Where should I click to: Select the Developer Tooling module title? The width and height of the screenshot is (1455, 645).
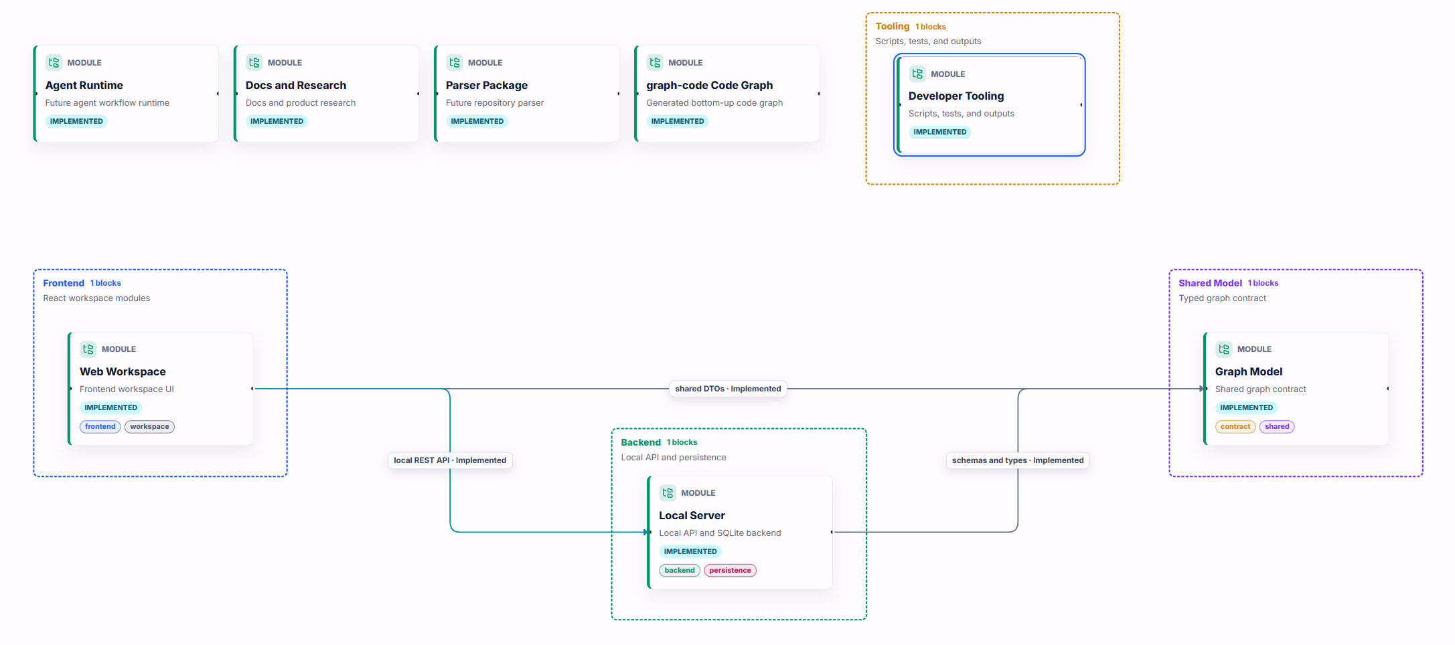pyautogui.click(x=956, y=96)
